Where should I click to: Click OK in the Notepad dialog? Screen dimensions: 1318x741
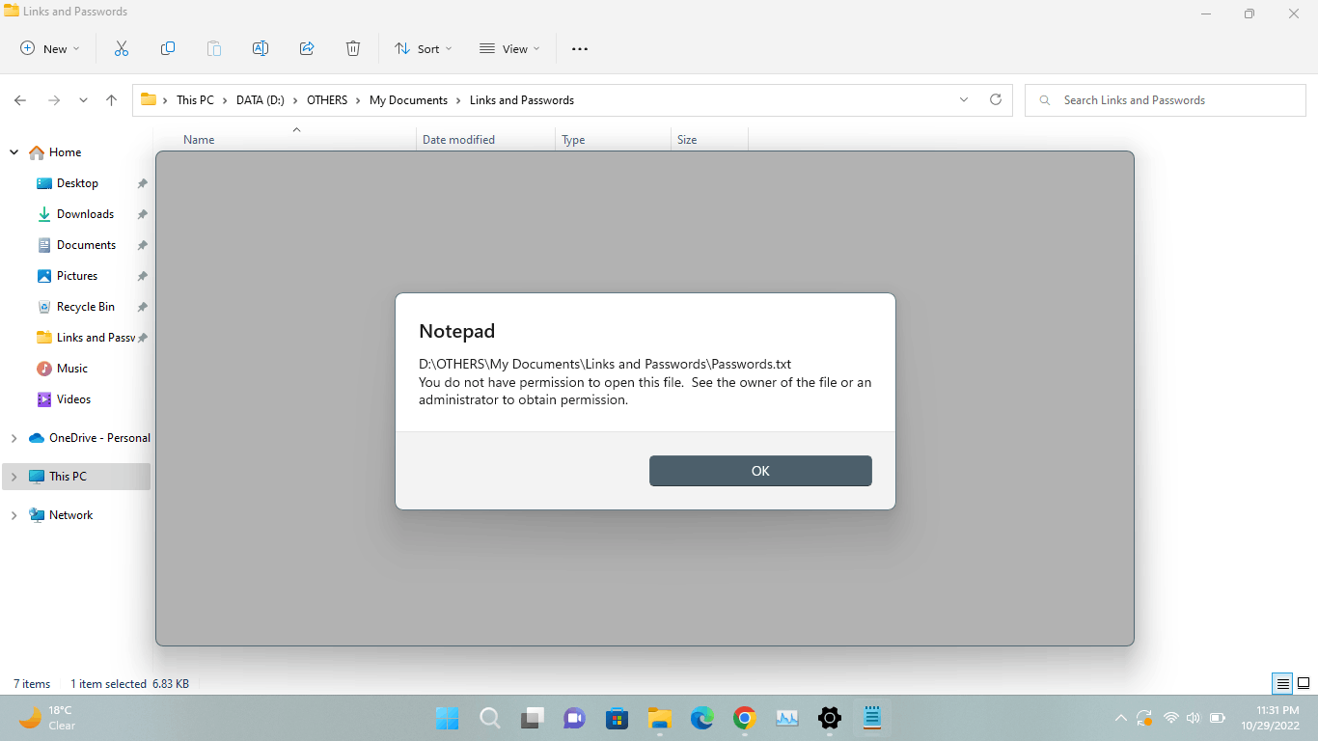(x=760, y=471)
